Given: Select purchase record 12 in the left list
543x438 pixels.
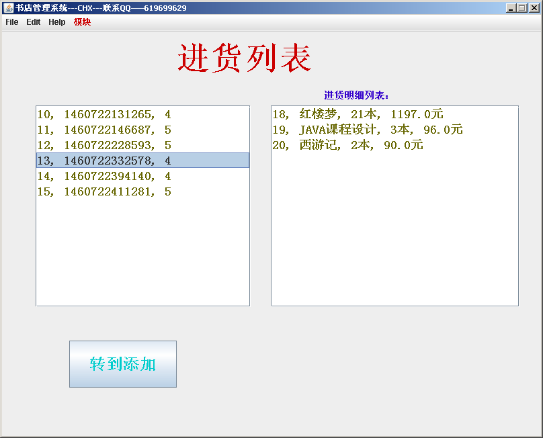Looking at the screenshot, I should point(104,145).
